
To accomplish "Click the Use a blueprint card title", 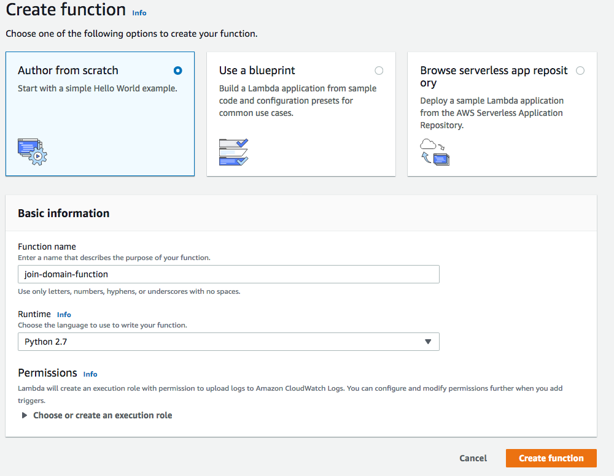I will pyautogui.click(x=257, y=71).
